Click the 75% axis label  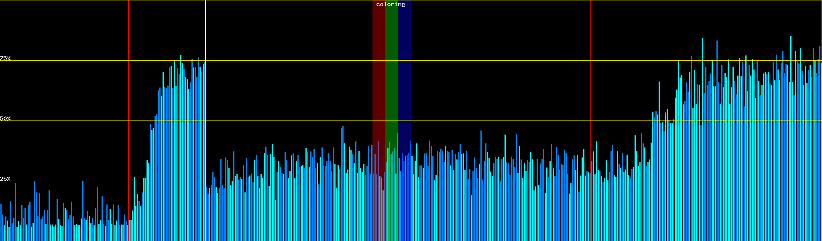[5, 58]
